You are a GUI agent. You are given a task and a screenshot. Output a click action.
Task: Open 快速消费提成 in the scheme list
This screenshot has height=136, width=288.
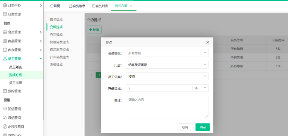59,42
